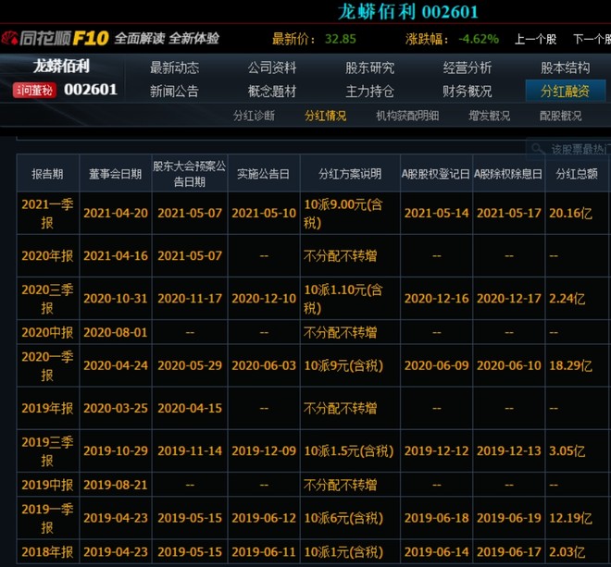611x567 pixels.
Task: Open the 主力持仓 tab
Action: (369, 92)
